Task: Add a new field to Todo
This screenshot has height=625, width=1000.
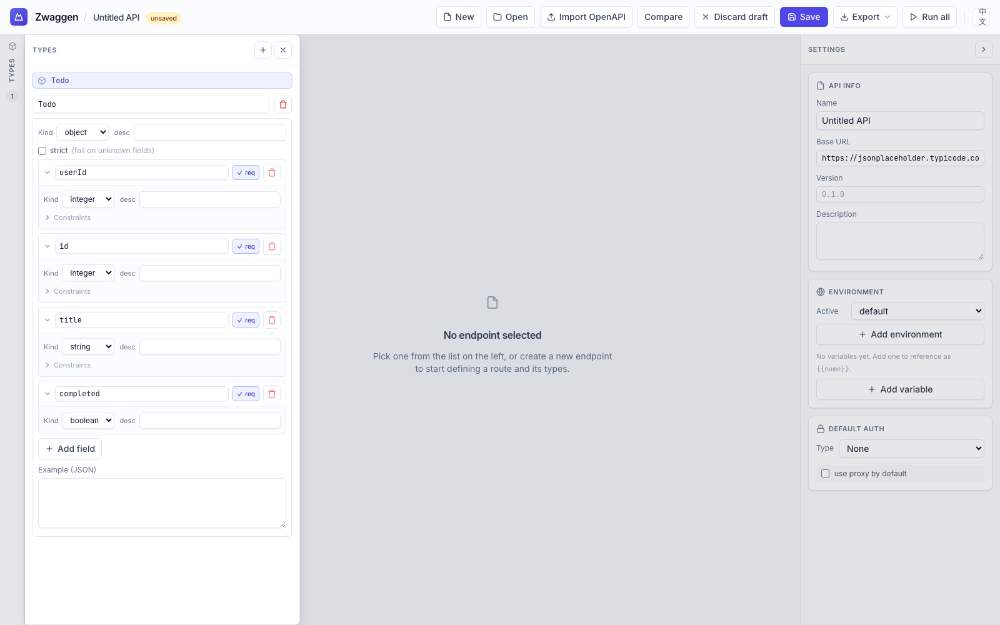Action: pos(70,449)
